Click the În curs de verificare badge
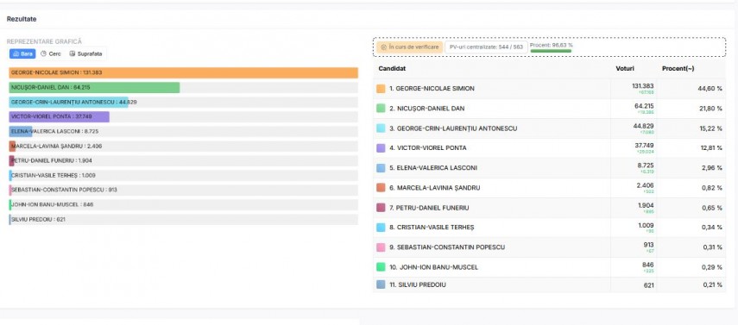 click(409, 47)
